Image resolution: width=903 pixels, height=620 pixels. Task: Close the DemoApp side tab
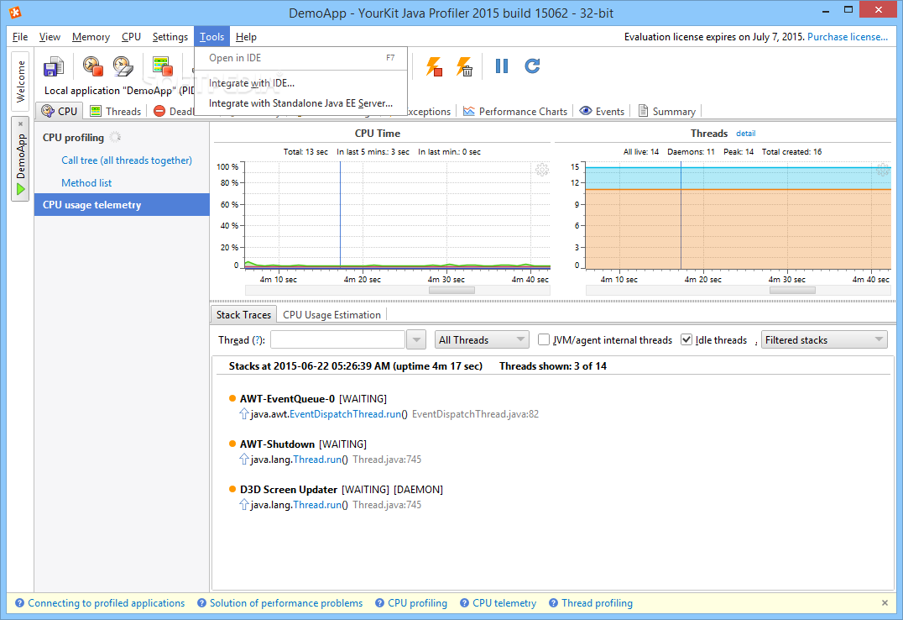pos(20,124)
